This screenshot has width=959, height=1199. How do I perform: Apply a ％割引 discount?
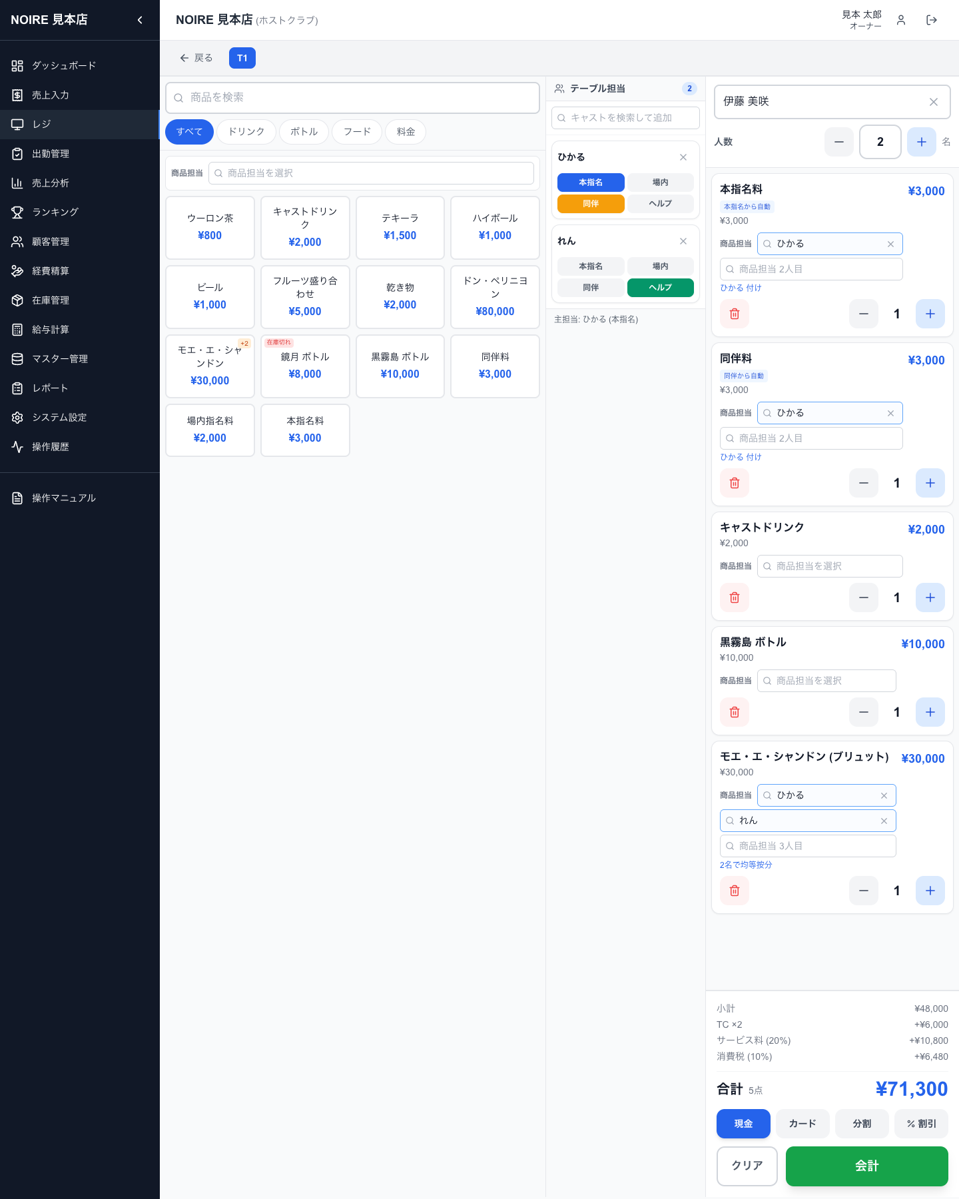tap(922, 1124)
